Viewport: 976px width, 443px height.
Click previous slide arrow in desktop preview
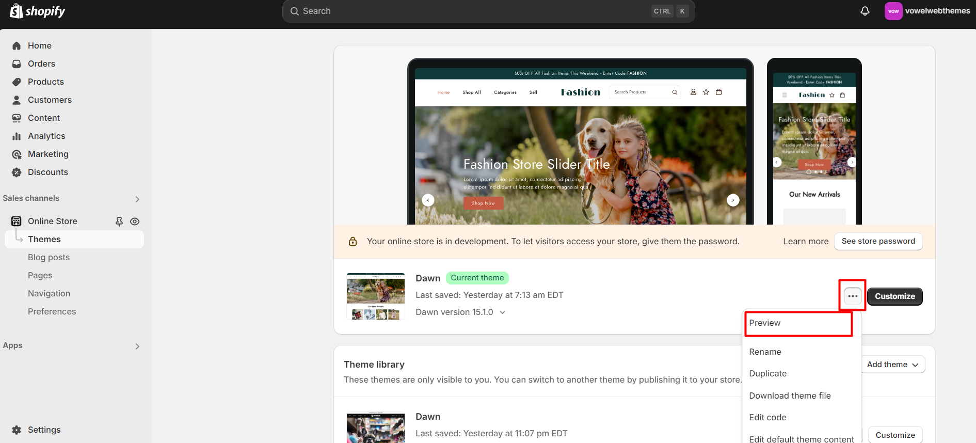tap(428, 200)
